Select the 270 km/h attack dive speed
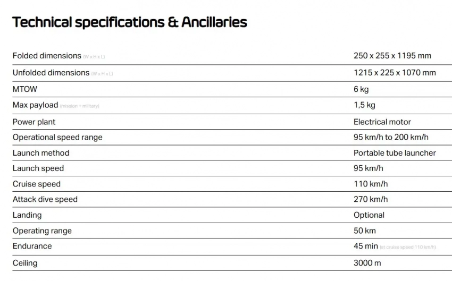 point(371,199)
